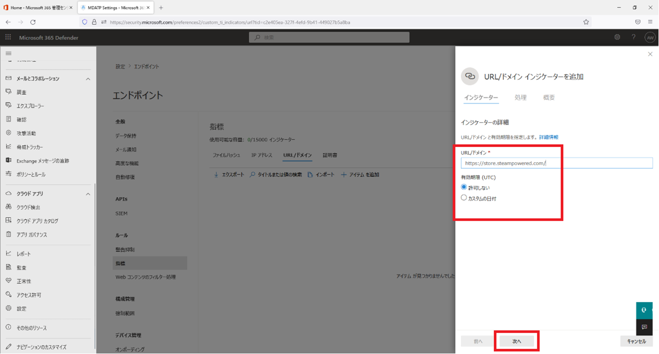Viewport: 659px width, 354px height.
Task: Click the hamburger navigation toggle icon
Action: pos(8,54)
